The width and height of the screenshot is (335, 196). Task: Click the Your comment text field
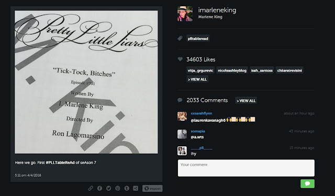click(246, 168)
